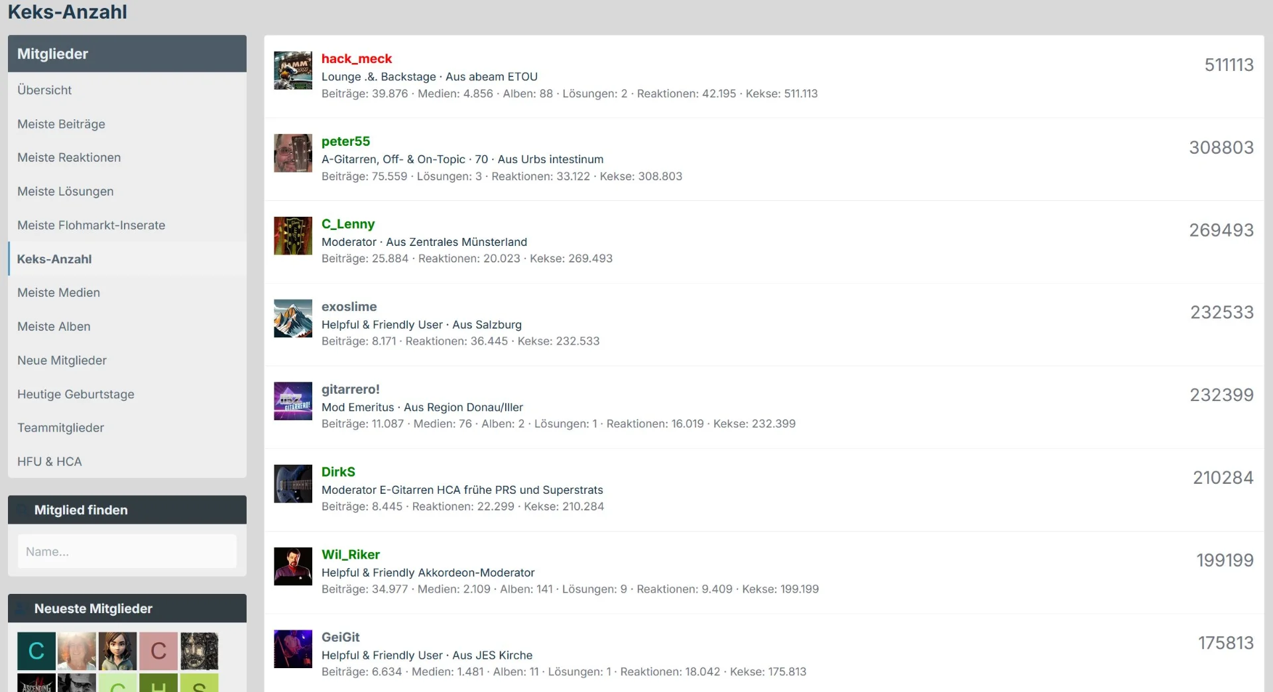
Task: Open the gitarrero! username link
Action: click(x=351, y=389)
